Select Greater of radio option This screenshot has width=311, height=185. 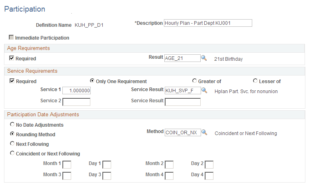click(194, 81)
